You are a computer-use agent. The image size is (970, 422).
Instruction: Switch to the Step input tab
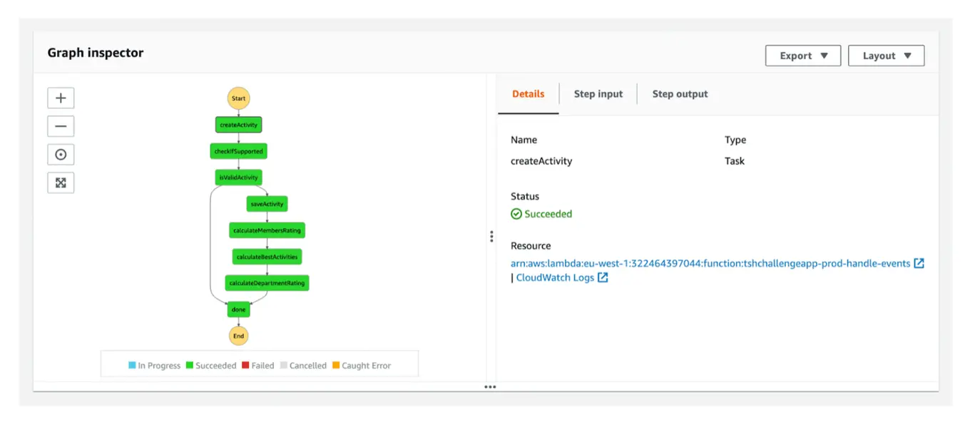598,93
